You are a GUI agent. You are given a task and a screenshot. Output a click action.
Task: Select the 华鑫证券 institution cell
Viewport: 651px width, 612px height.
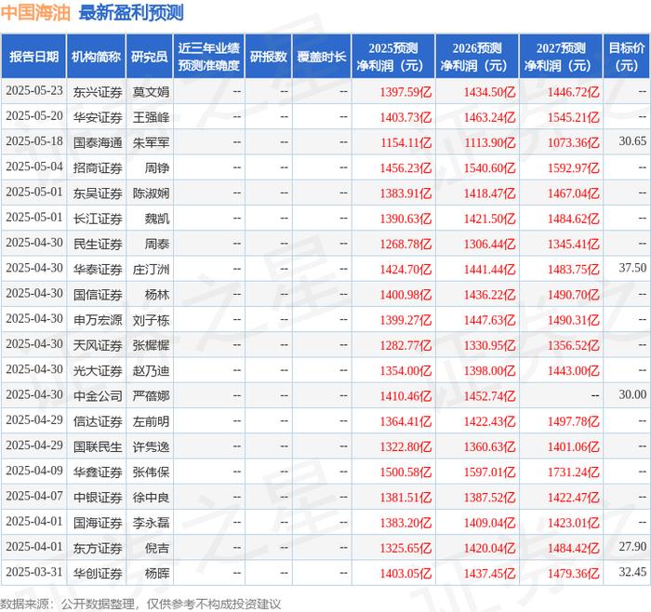(98, 472)
